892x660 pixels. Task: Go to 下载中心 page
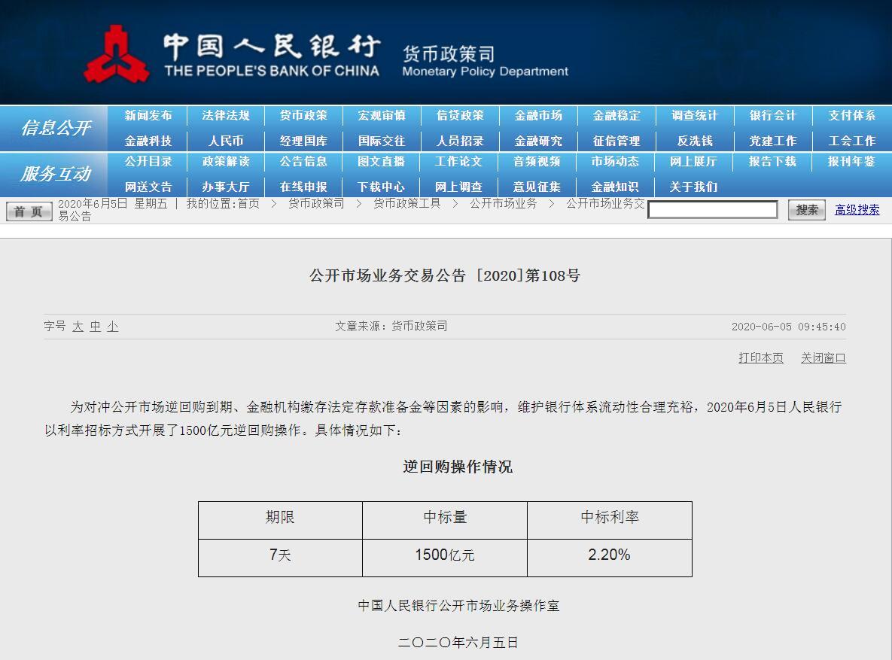tap(381, 187)
